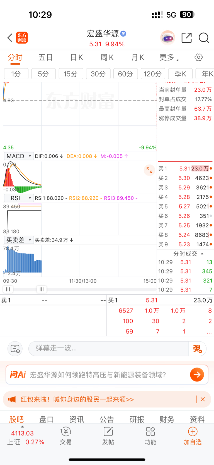Viewport: 214px width, 465px height.
Task: Open the 问Ai suggested question
Action: coord(98,375)
